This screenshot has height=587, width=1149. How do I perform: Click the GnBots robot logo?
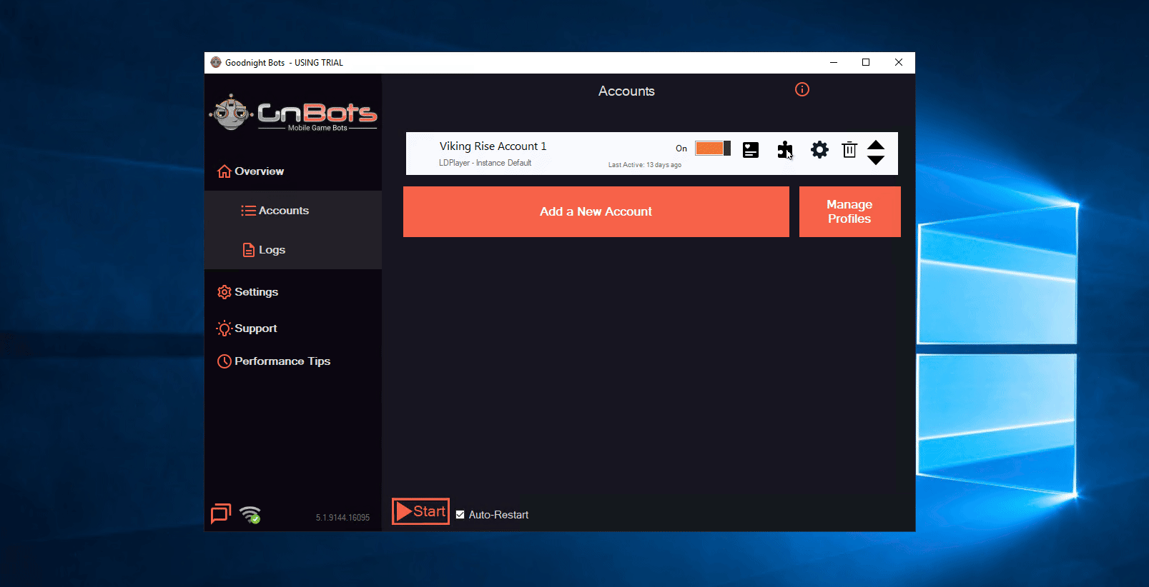point(293,113)
